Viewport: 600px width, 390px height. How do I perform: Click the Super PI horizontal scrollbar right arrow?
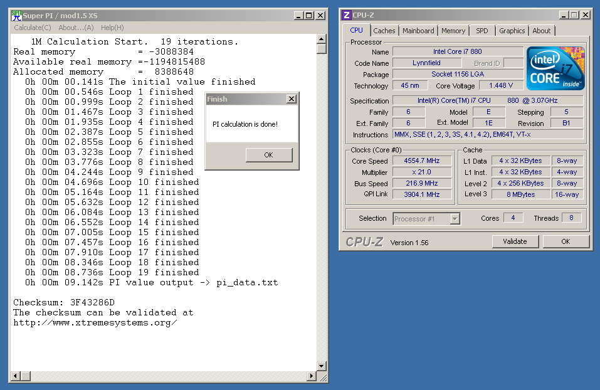[x=312, y=376]
